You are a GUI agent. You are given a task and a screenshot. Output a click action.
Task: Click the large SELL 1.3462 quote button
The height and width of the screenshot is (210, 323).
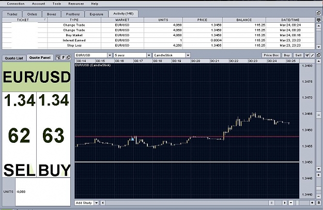pos(19,134)
